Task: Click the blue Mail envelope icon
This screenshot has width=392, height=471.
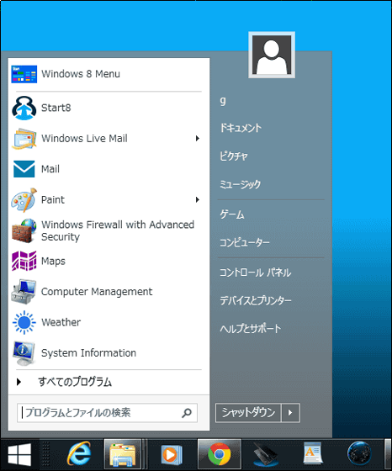Action: [x=24, y=169]
